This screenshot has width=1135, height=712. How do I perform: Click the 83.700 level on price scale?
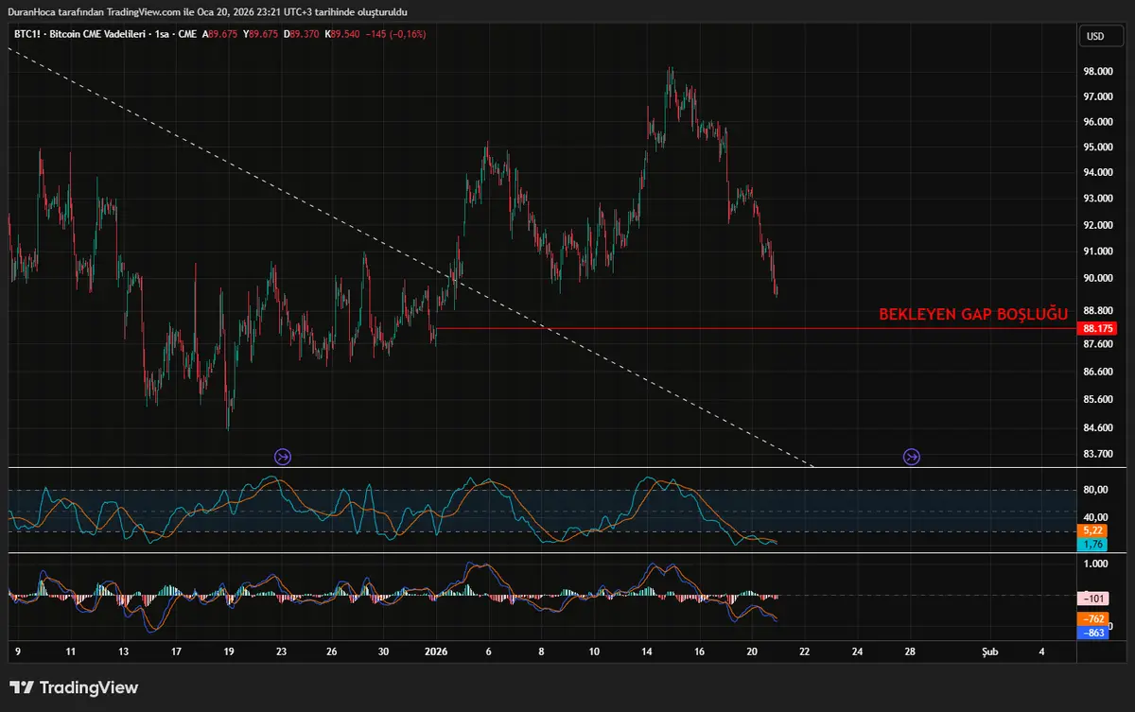click(1097, 454)
